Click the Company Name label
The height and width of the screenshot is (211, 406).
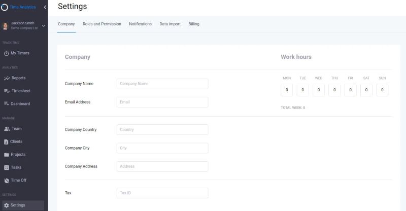click(79, 84)
